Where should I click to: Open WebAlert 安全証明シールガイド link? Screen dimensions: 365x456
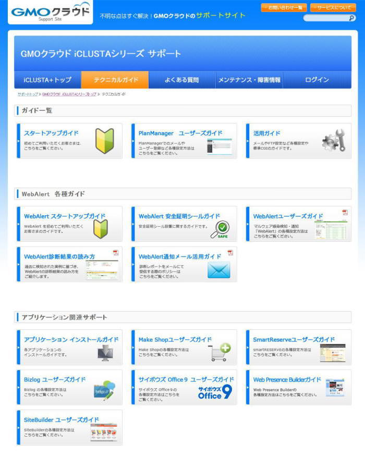tap(179, 216)
